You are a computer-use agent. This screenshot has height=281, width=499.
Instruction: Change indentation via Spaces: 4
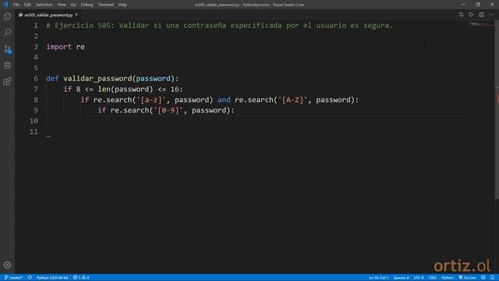[x=401, y=278]
